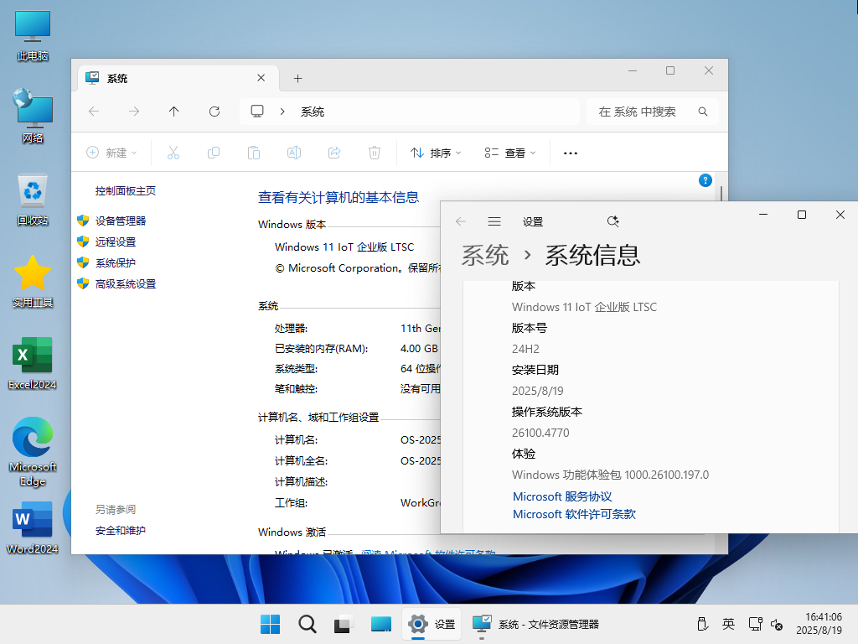Image resolution: width=858 pixels, height=644 pixels.
Task: Close the 系统 tab
Action: click(261, 78)
